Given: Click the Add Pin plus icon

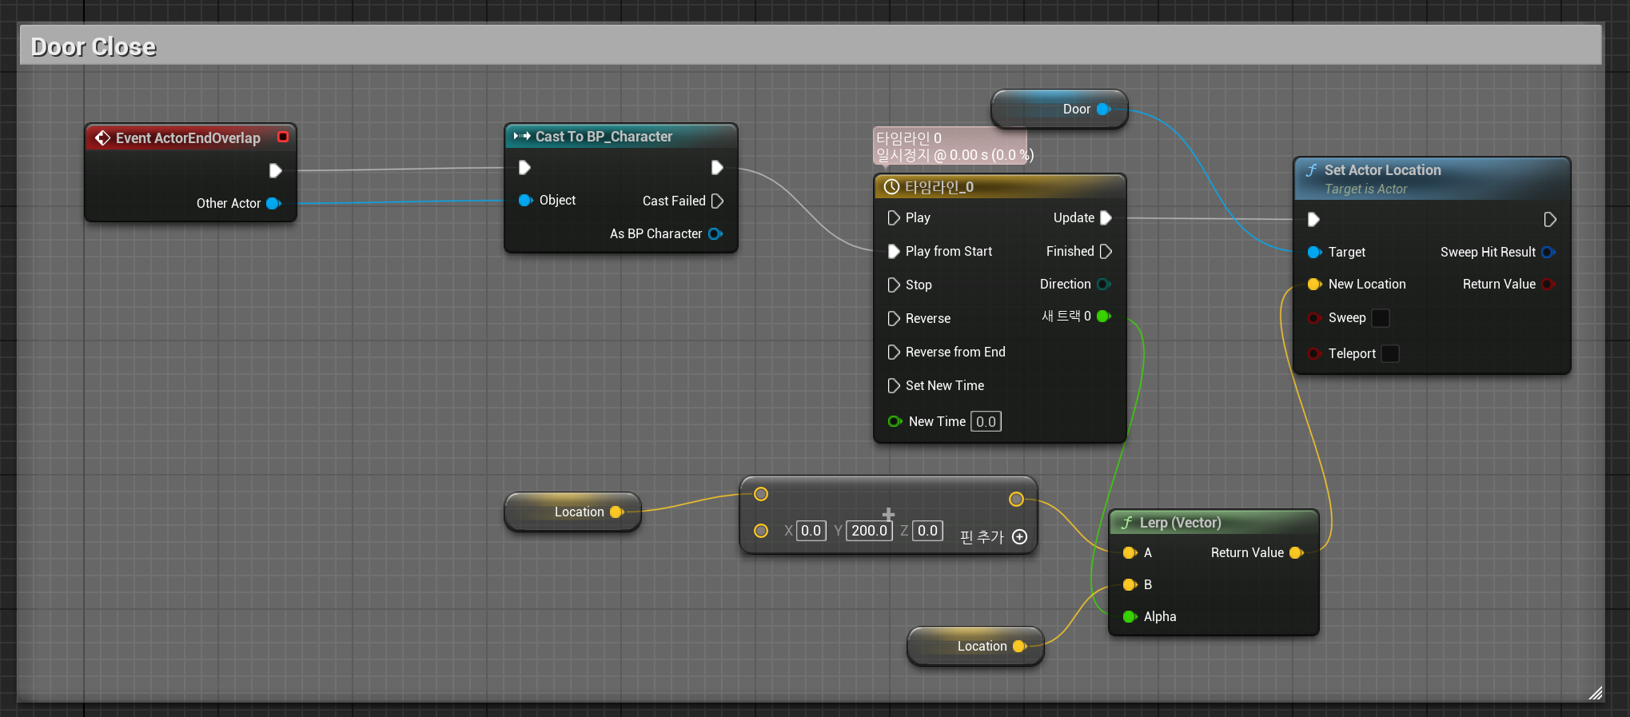Looking at the screenshot, I should 1019,537.
